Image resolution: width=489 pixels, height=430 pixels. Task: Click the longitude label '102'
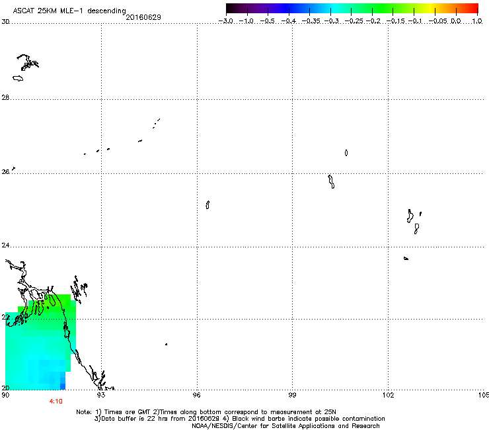[x=389, y=395]
